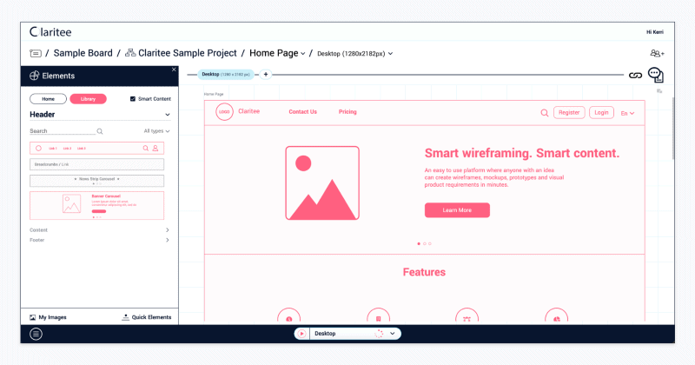Click the LOGO circle in wireframe header

pyautogui.click(x=224, y=112)
